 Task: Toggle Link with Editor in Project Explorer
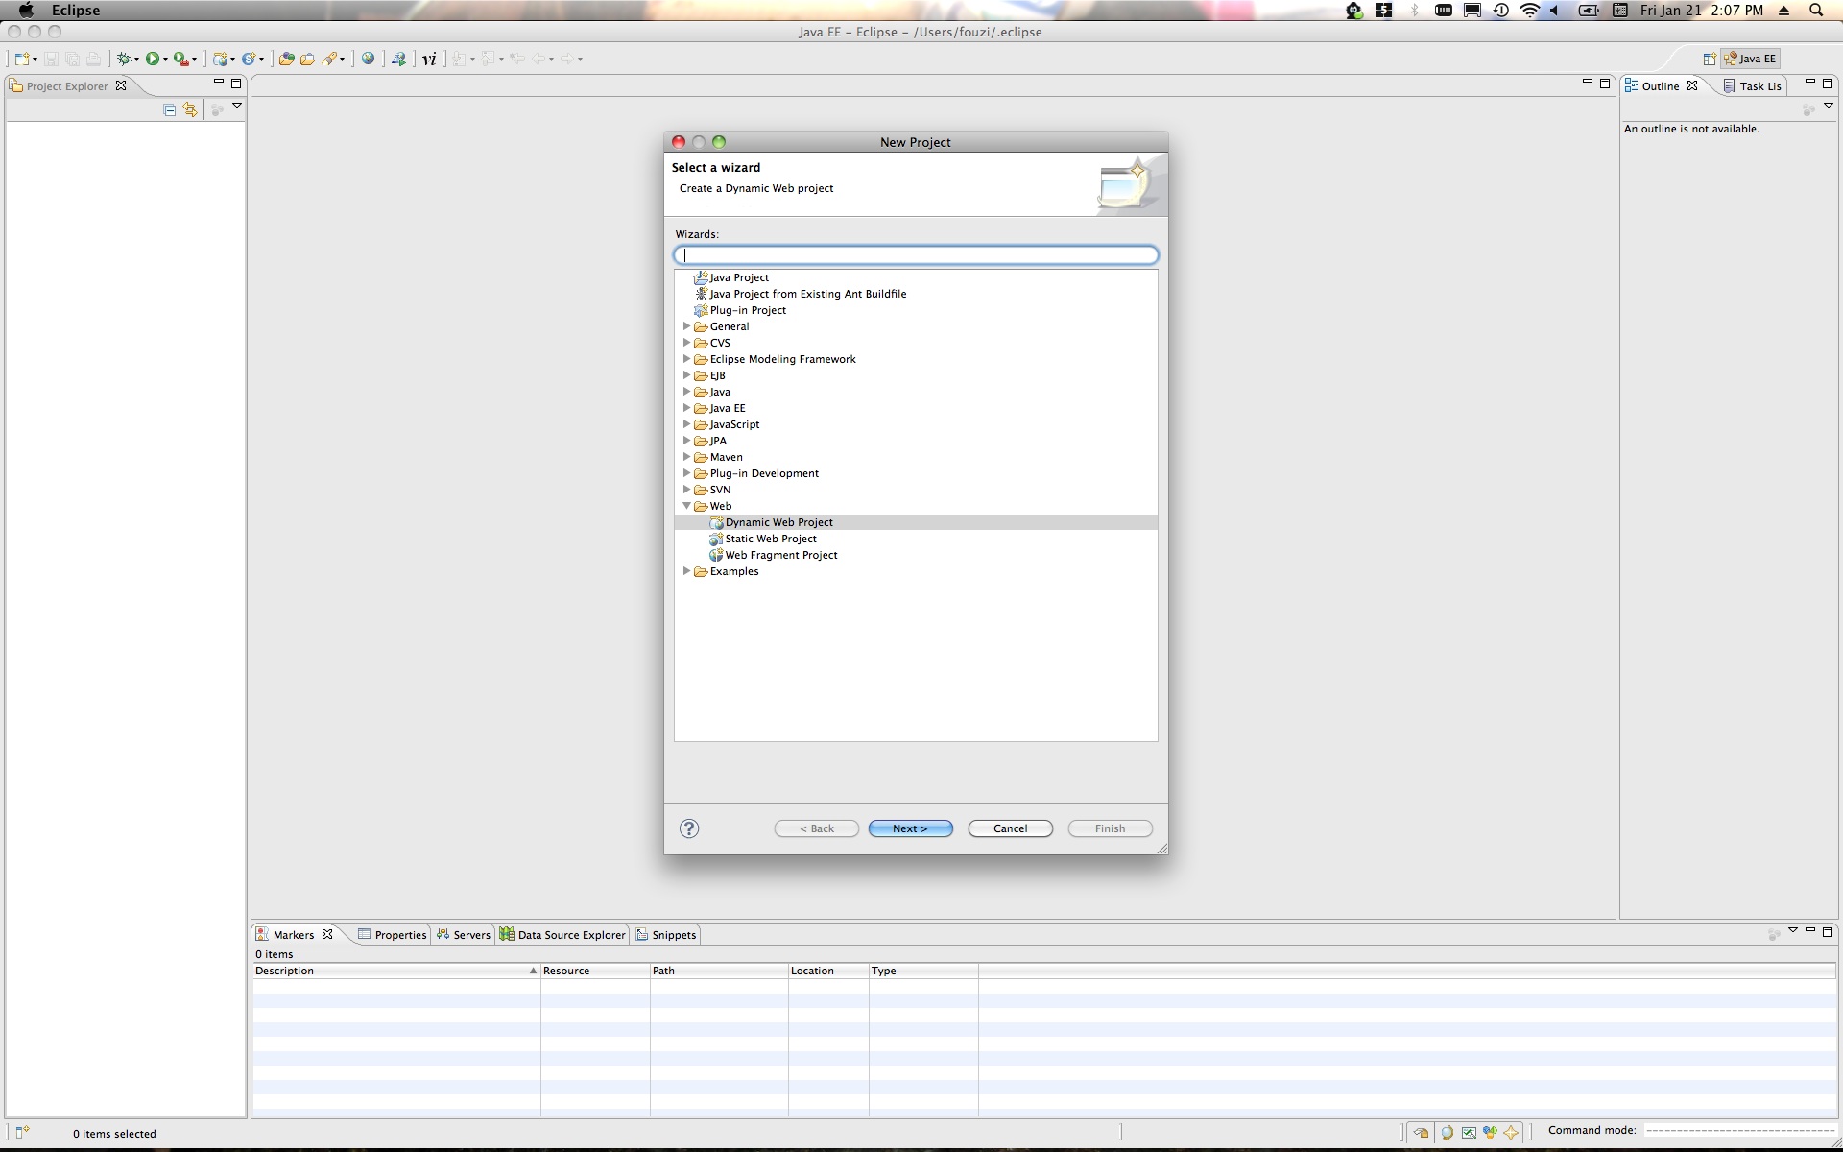pos(190,109)
